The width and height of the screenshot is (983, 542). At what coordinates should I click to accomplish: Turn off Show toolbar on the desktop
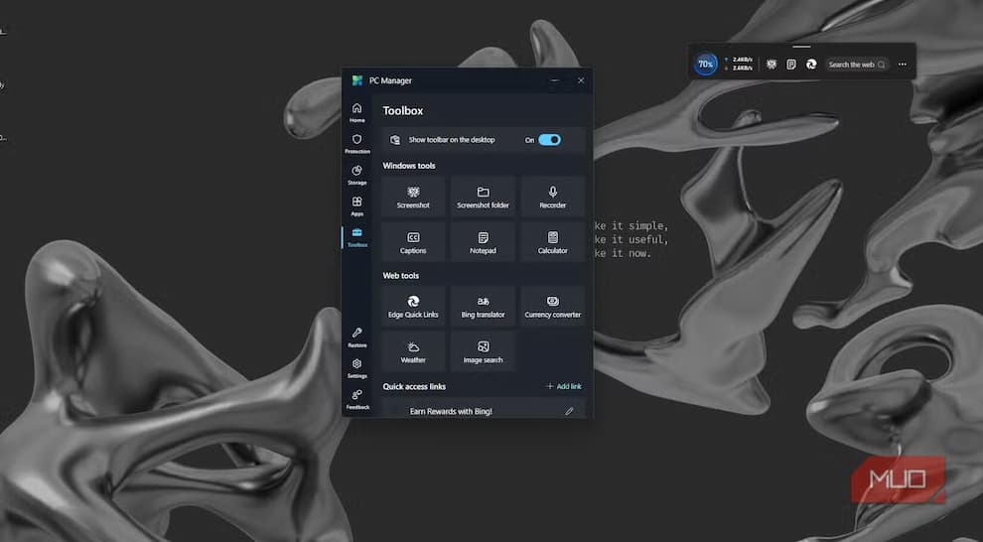[x=549, y=140]
